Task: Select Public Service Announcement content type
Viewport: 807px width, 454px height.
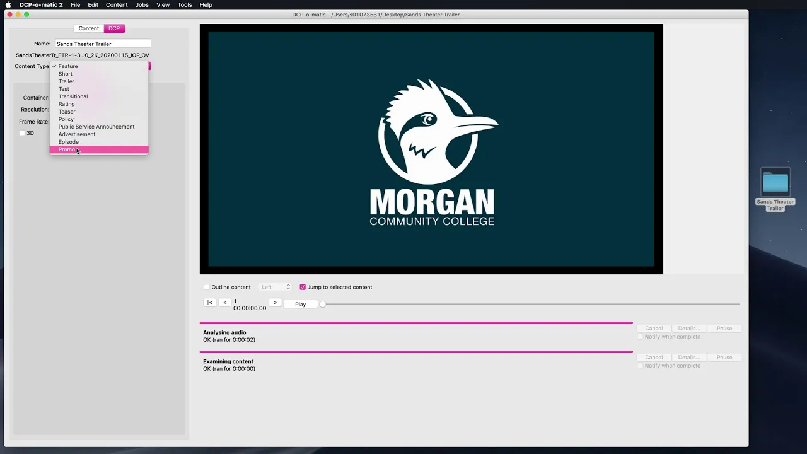Action: (99, 127)
